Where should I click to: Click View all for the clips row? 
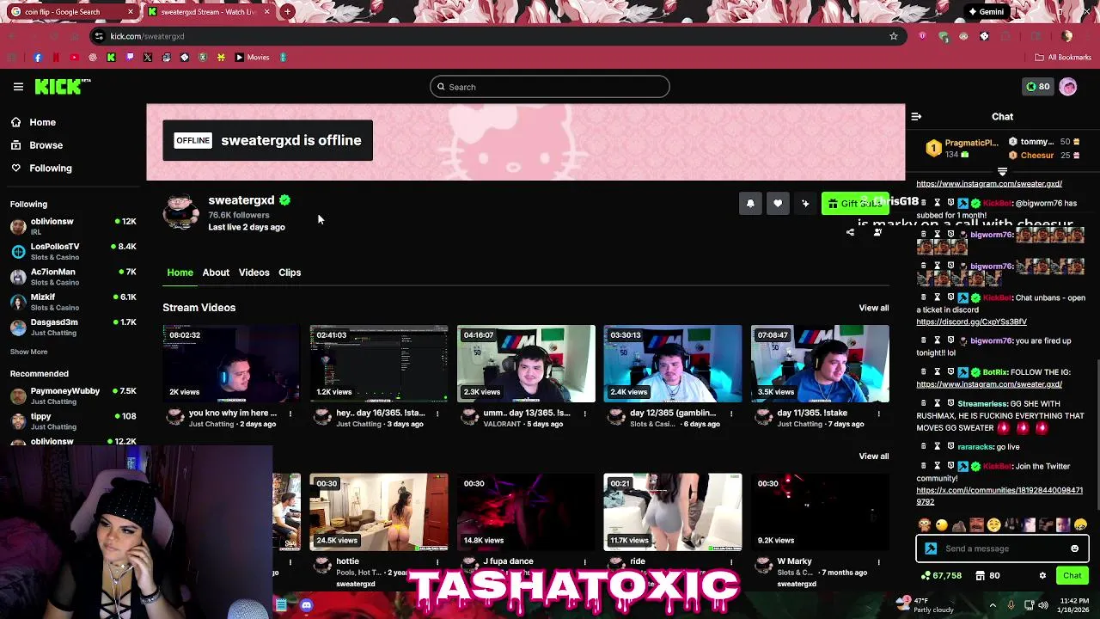click(x=873, y=457)
